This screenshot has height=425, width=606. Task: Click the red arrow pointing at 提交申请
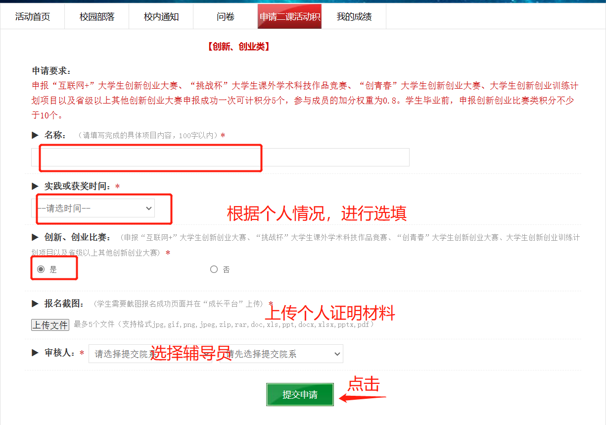click(361, 397)
